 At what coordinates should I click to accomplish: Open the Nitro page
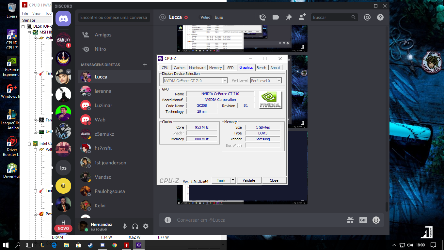coord(114,49)
